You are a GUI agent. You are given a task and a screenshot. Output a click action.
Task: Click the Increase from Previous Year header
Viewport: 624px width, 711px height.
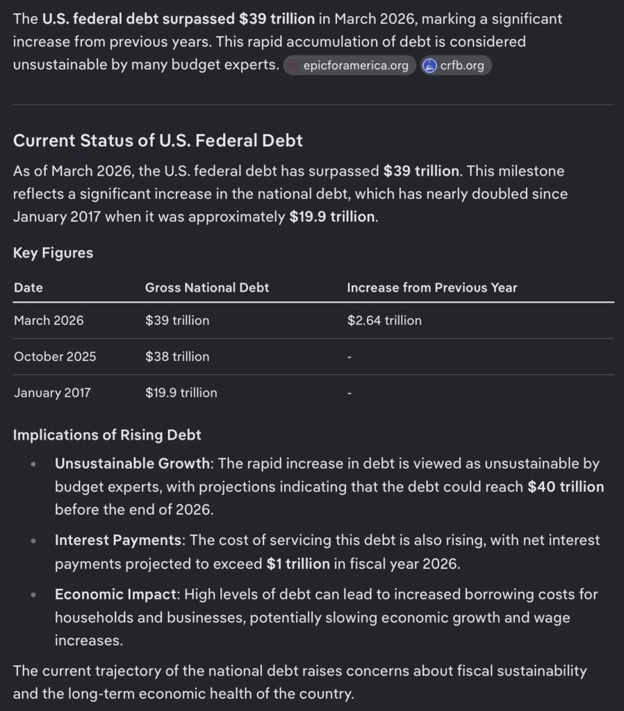(x=432, y=287)
